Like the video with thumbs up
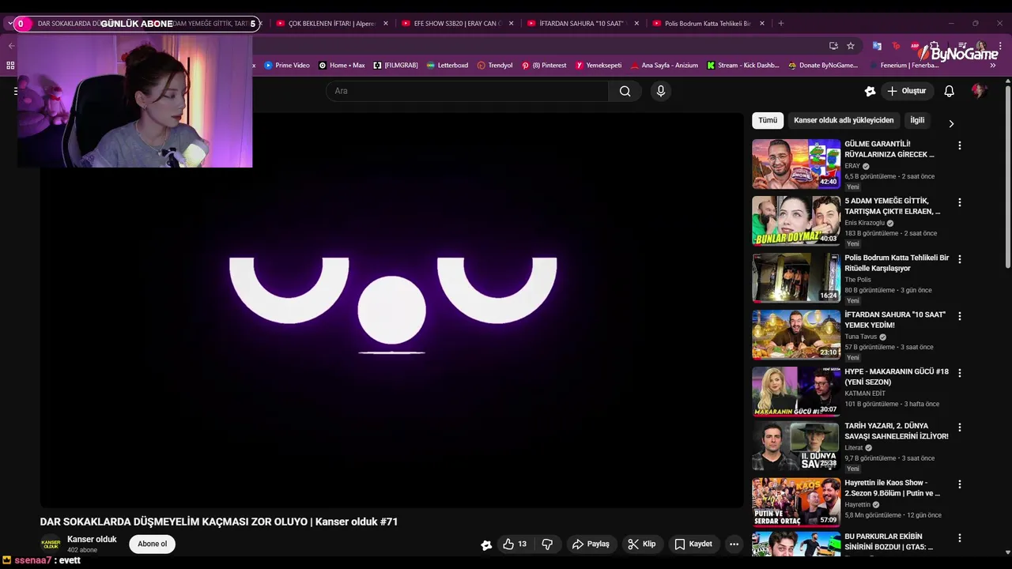 (515, 544)
